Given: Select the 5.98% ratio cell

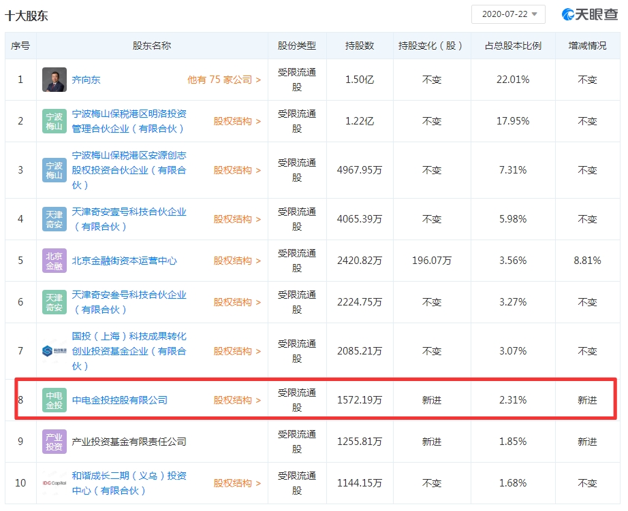Looking at the screenshot, I should [513, 219].
